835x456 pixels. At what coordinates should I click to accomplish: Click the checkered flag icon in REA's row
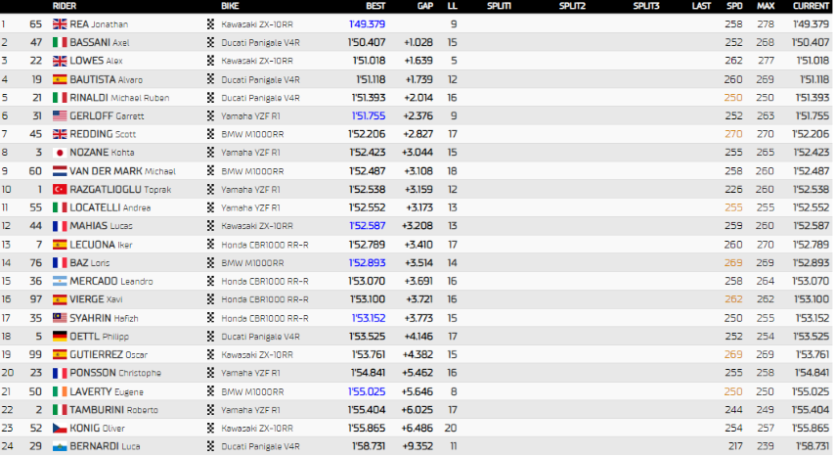(211, 23)
